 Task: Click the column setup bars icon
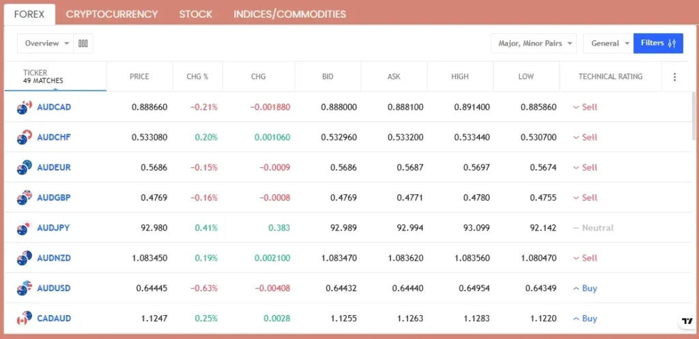[83, 44]
